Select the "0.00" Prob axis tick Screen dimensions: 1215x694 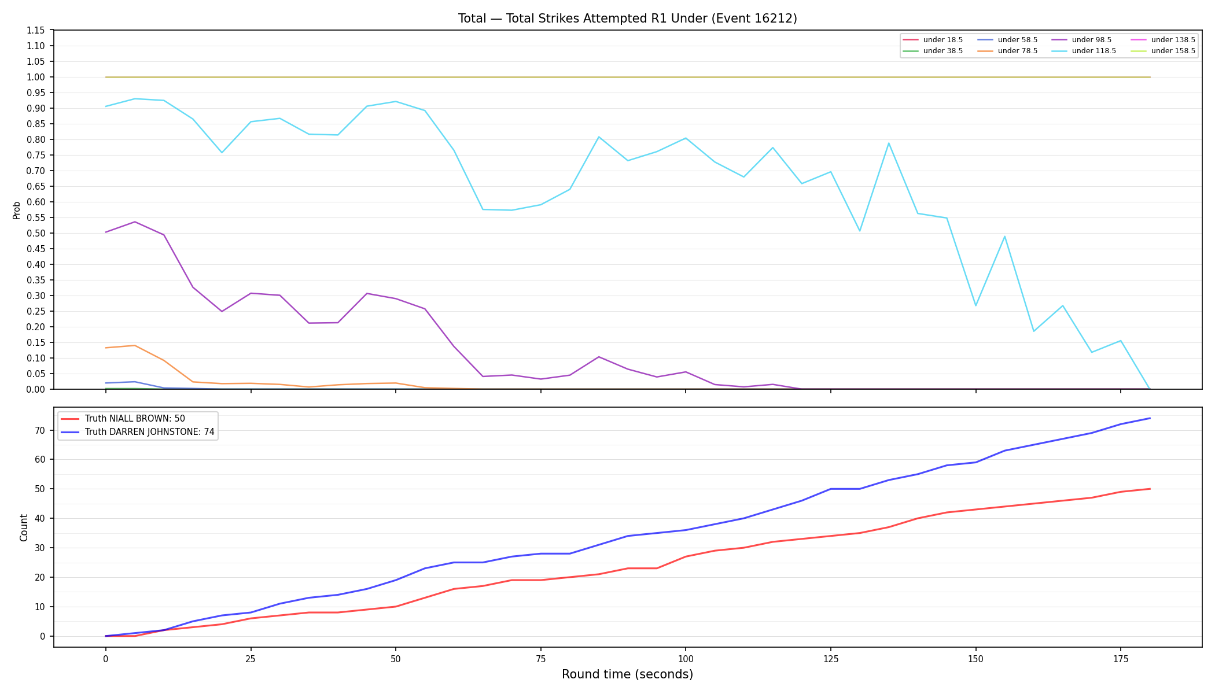[36, 389]
